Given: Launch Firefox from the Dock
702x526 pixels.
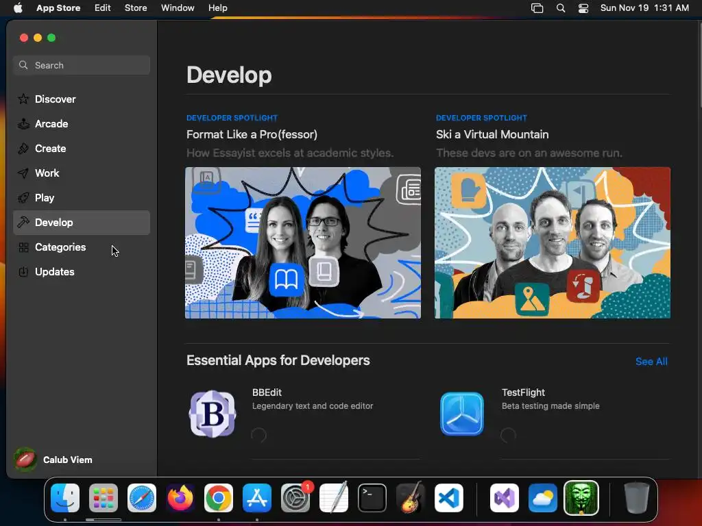Looking at the screenshot, I should point(180,498).
